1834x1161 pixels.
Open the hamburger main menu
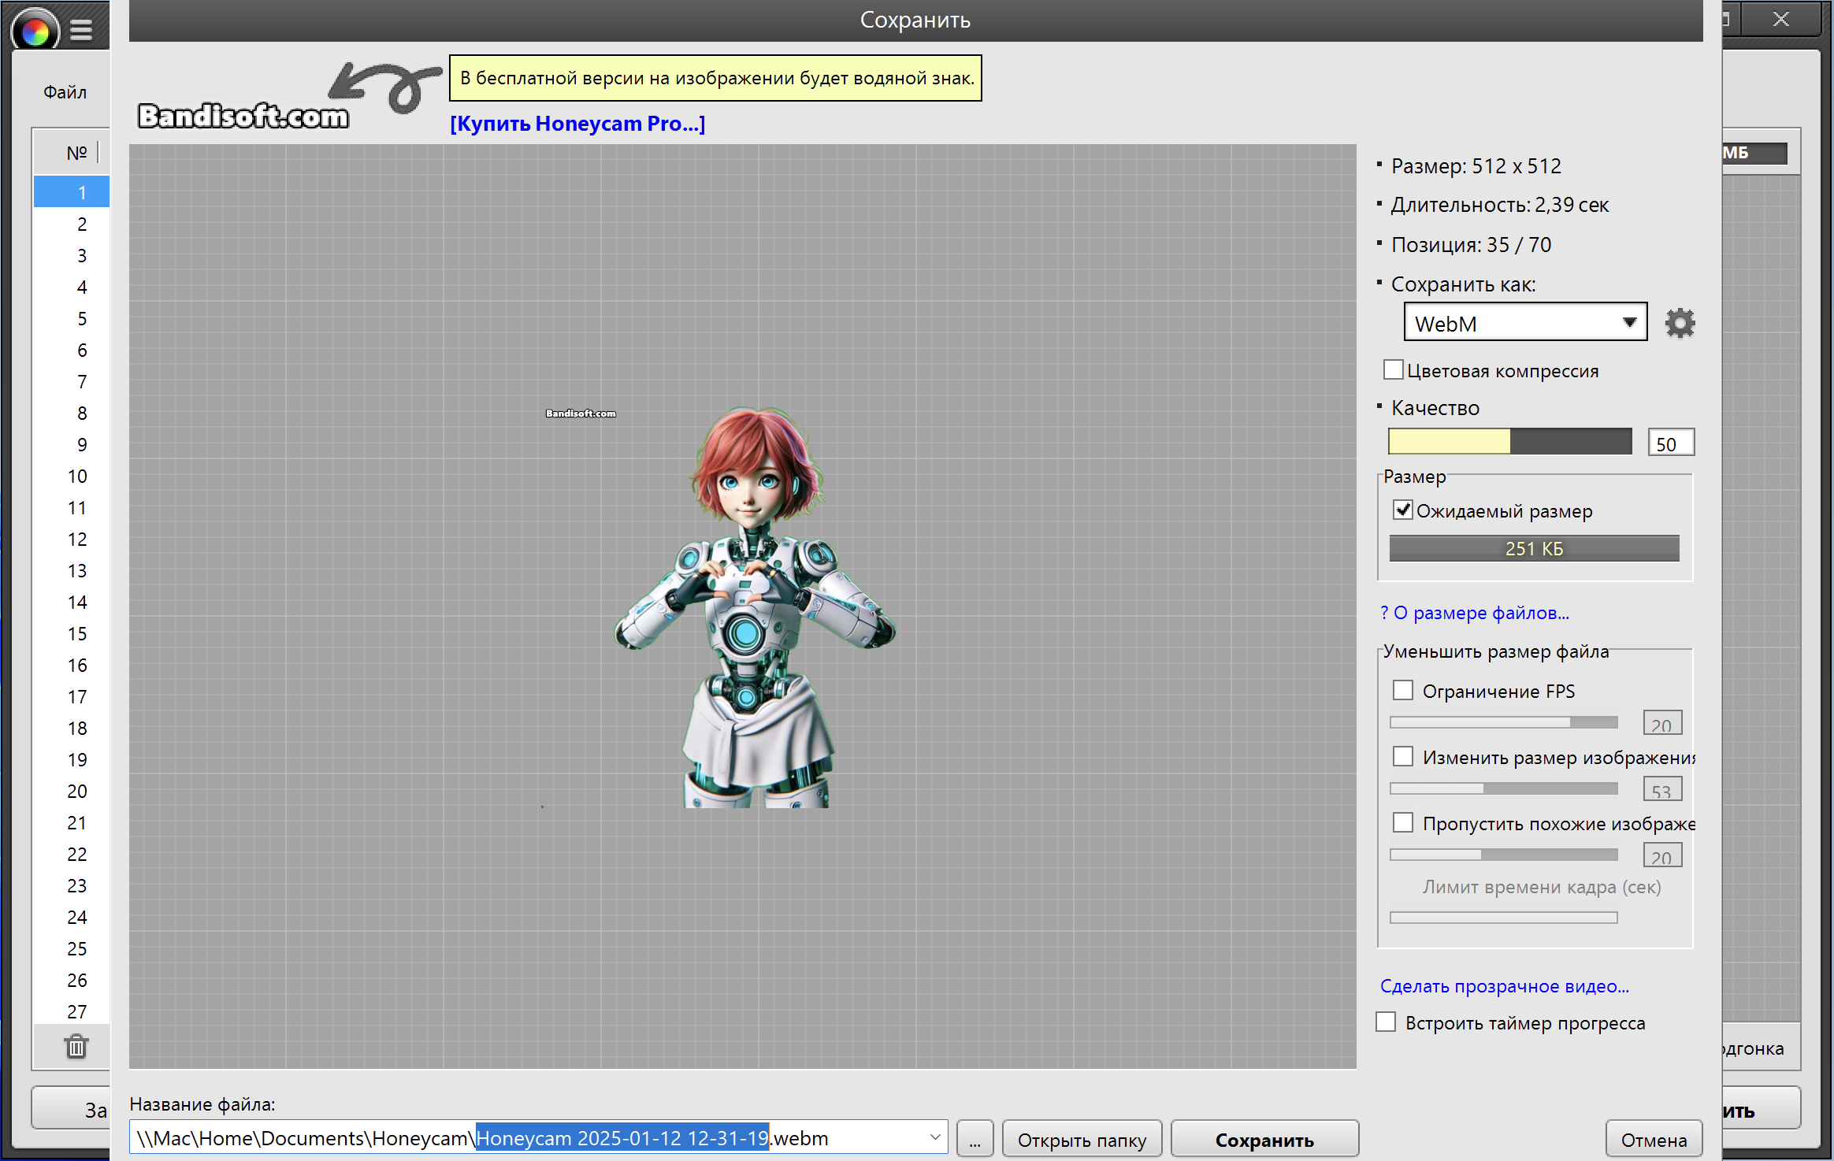tap(81, 30)
